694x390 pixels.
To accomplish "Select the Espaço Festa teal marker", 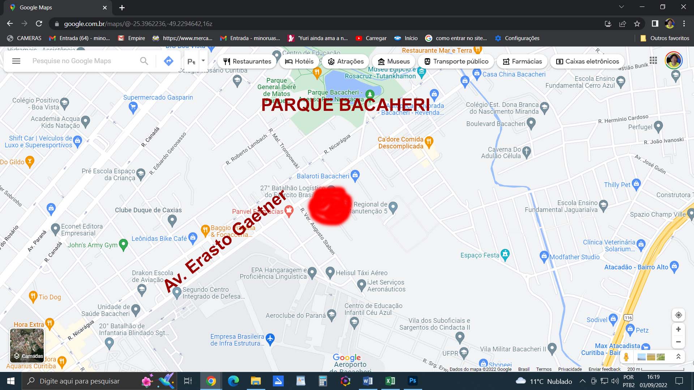I will click(505, 255).
